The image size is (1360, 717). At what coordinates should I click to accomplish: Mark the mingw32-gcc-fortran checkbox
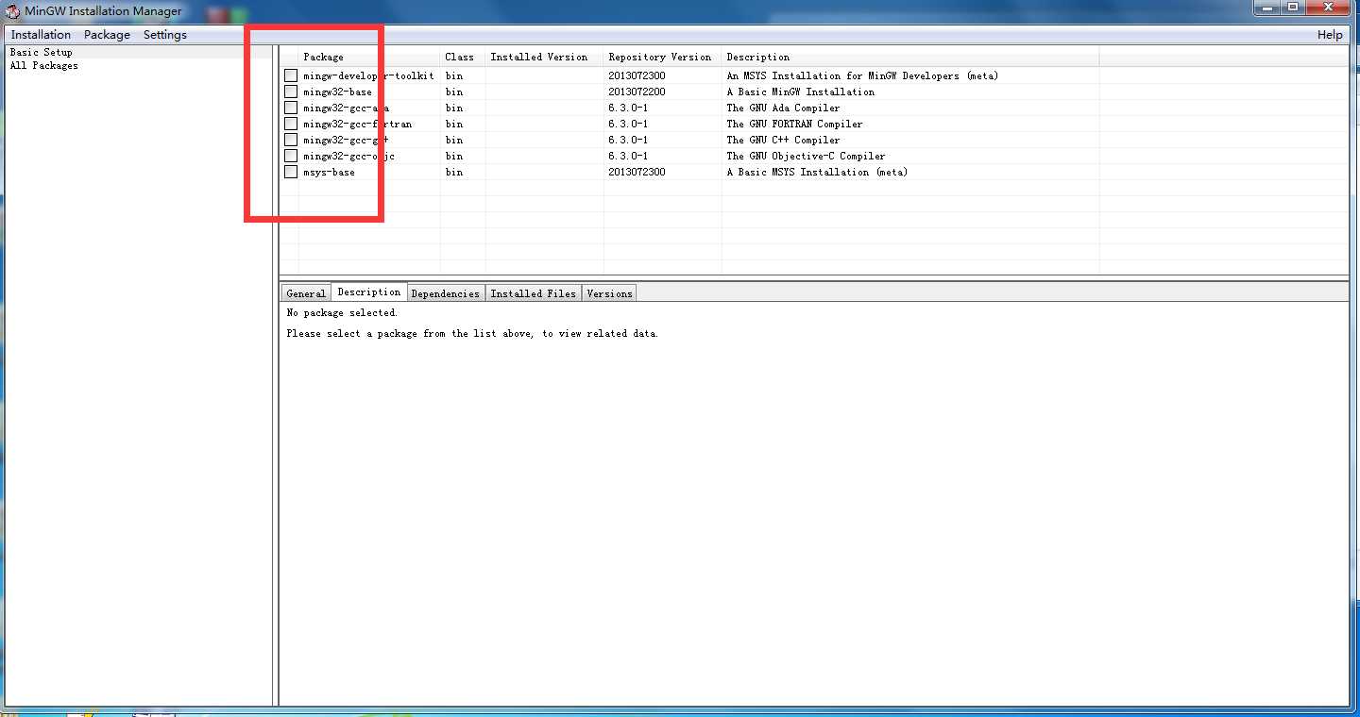click(291, 124)
